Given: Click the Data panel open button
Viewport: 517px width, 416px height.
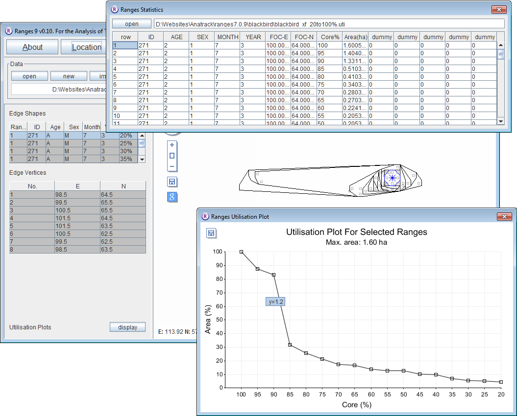Looking at the screenshot, I should (29, 76).
